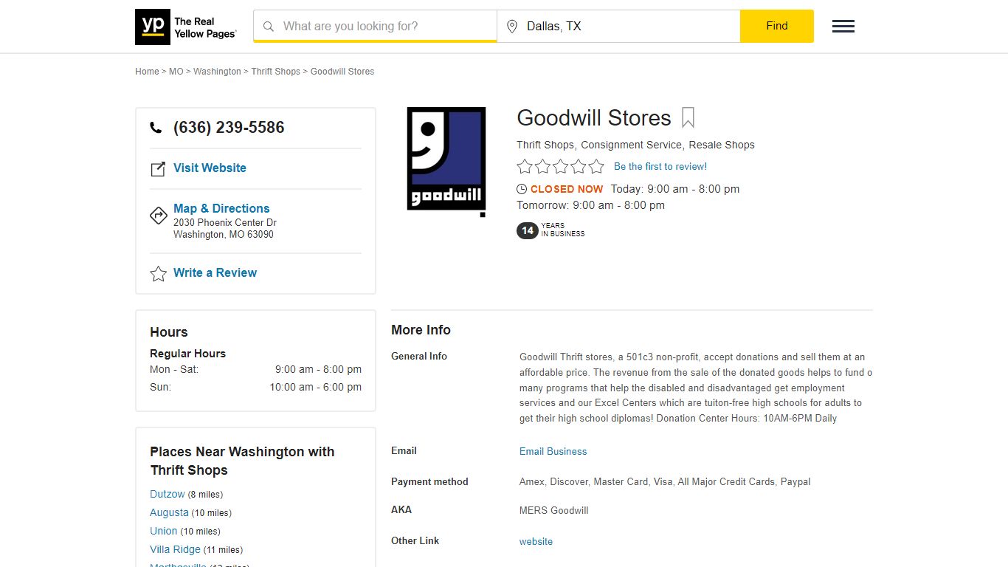Bookmark Goodwill Stores with the ribbon icon

click(x=688, y=118)
